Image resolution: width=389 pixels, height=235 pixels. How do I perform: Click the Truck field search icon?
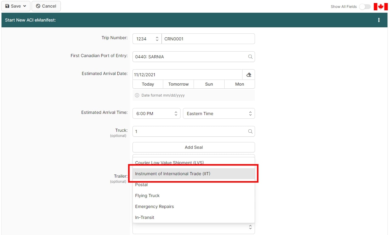[250, 131]
